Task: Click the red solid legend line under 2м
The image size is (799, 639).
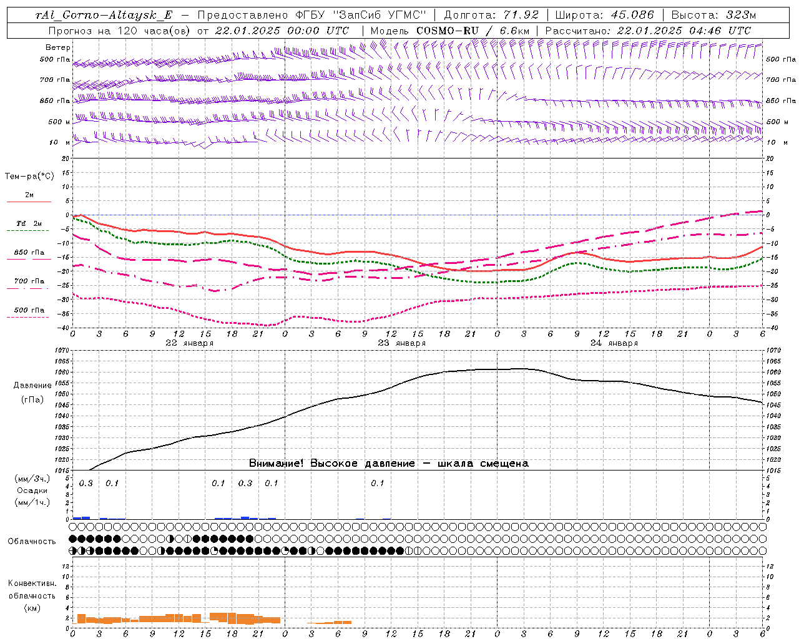Action: click(29, 202)
